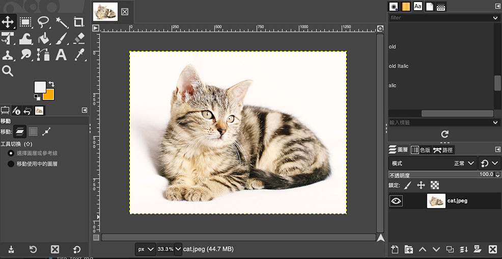The height and width of the screenshot is (259, 502).
Task: Select the Paths tool
Action: 43,55
